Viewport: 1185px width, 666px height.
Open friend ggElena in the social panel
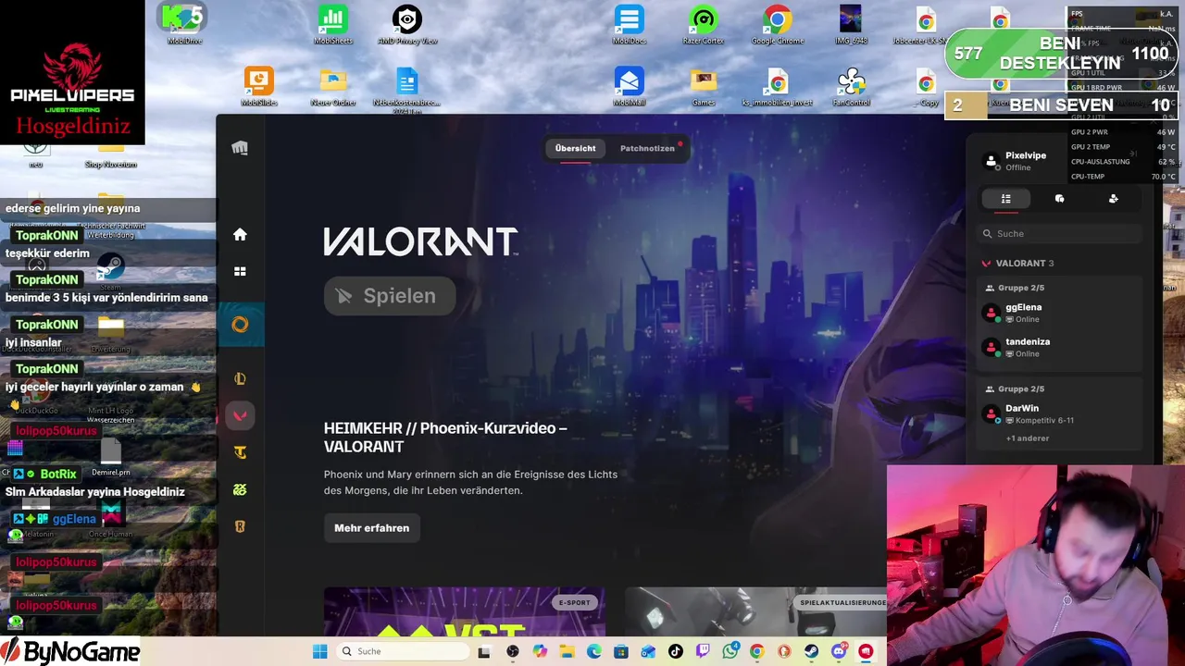1059,313
